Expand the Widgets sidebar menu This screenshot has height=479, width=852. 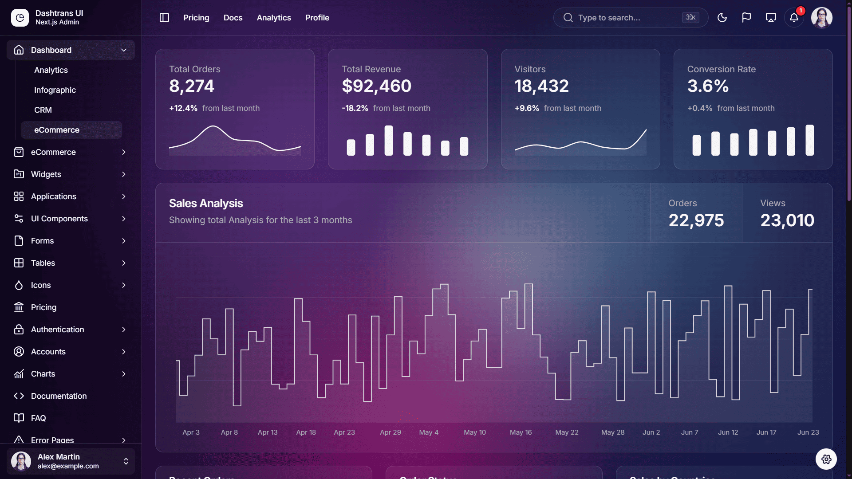click(x=71, y=174)
